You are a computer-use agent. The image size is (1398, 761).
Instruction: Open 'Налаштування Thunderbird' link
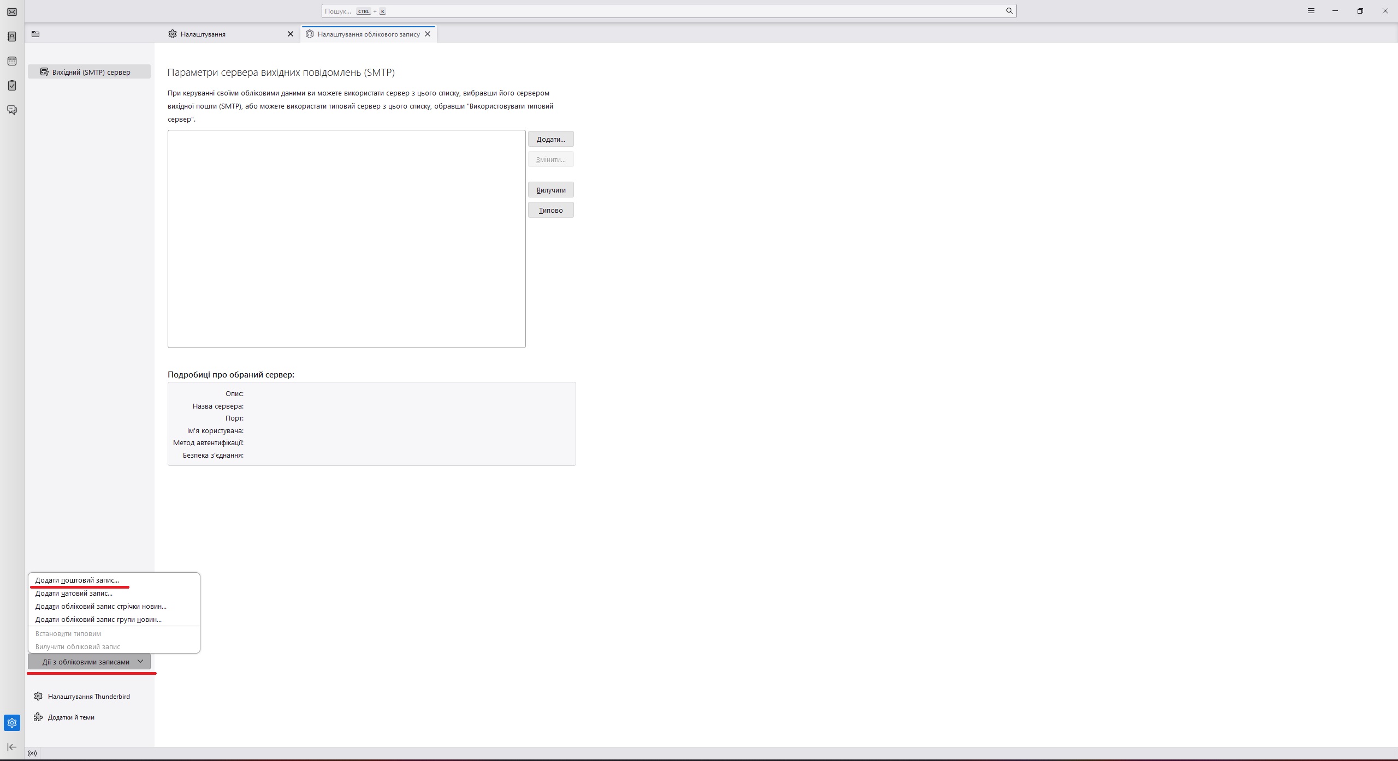tap(88, 696)
